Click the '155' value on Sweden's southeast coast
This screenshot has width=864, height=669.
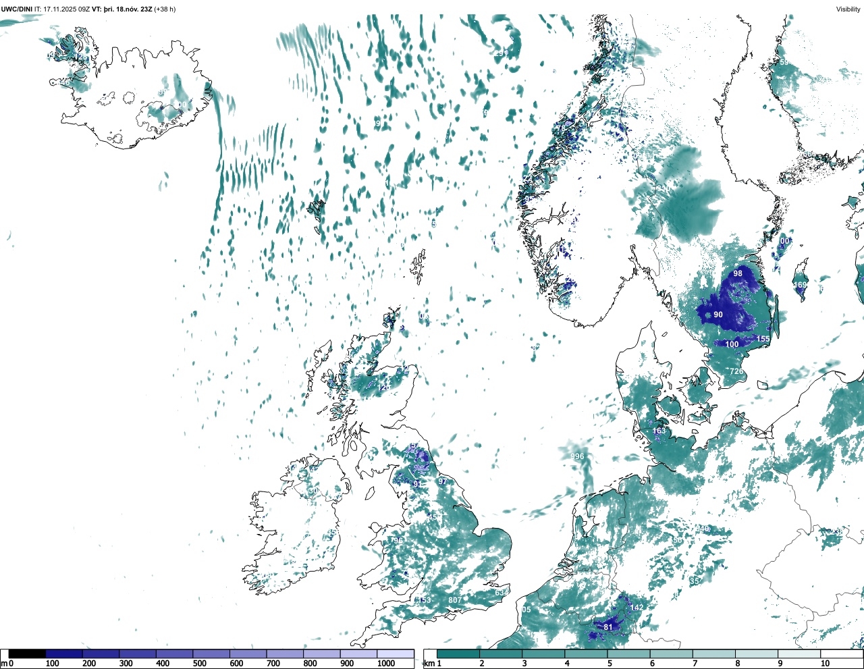coord(763,339)
